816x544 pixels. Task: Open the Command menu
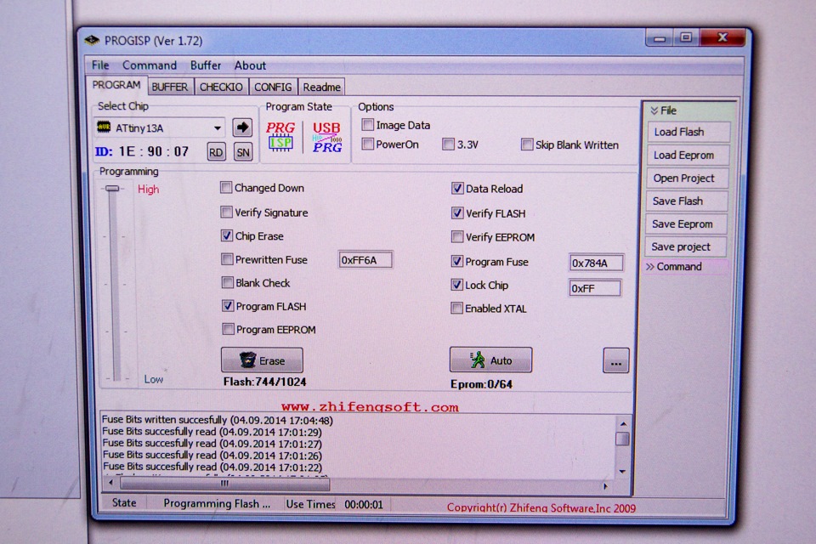pos(150,65)
